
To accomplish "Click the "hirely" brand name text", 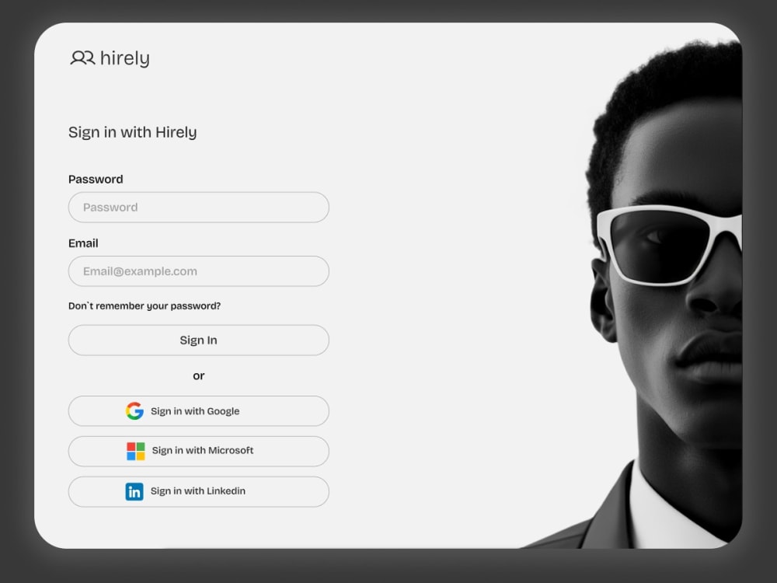I will pyautogui.click(x=125, y=58).
